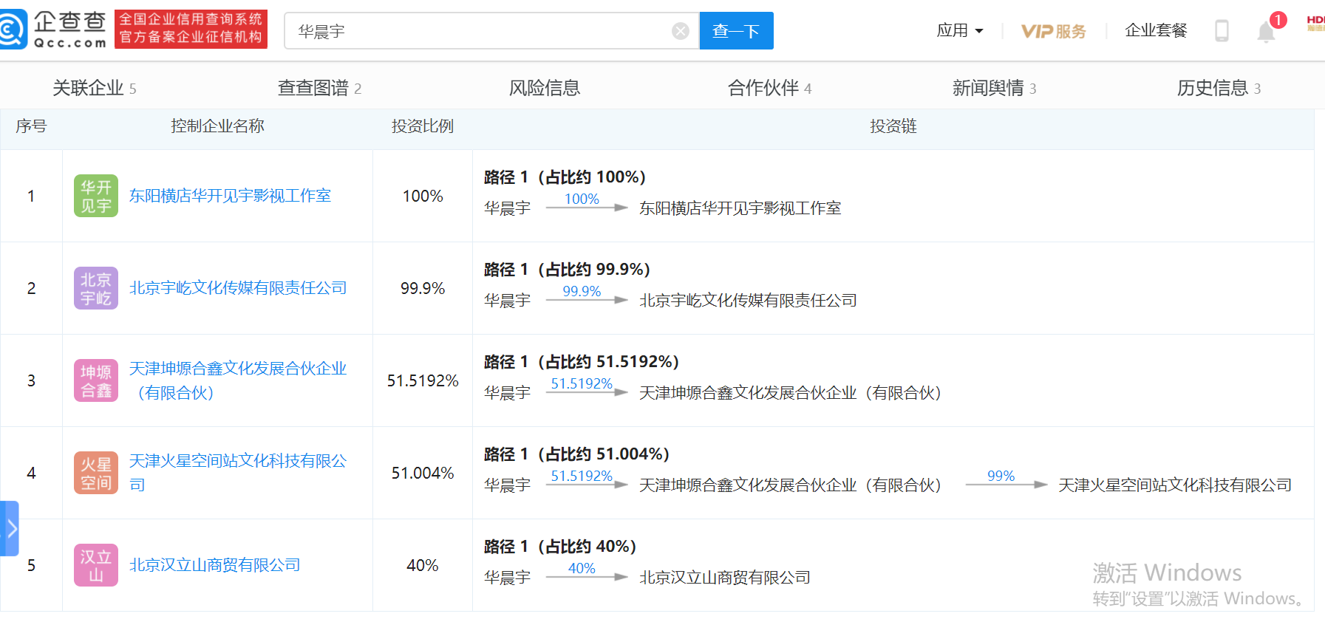
Task: Click the search input containing 华晨宇
Action: point(480,31)
